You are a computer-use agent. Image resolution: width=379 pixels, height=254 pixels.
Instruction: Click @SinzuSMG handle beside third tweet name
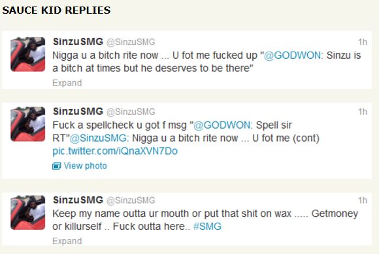[131, 200]
